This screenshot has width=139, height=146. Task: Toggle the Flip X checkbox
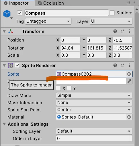click(58, 88)
